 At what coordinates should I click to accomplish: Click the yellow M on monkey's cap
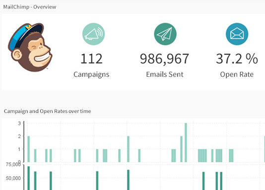point(29,27)
